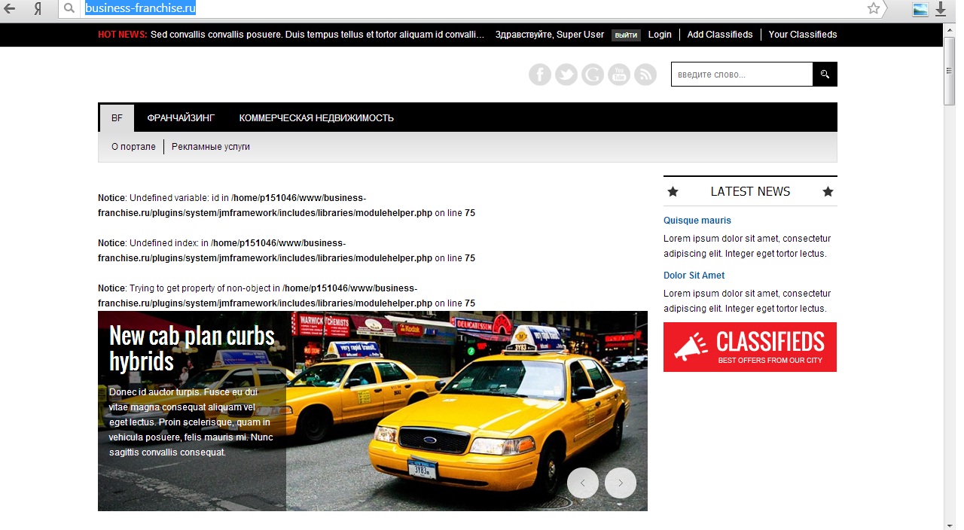Click the Lorem ipsum text under 'Quisque mauris'
964x530 pixels.
(747, 246)
